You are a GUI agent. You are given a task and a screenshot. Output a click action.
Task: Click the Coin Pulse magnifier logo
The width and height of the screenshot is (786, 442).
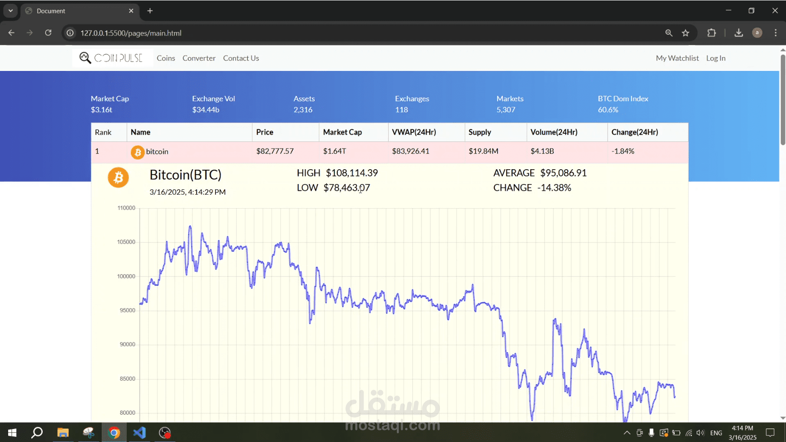[85, 58]
